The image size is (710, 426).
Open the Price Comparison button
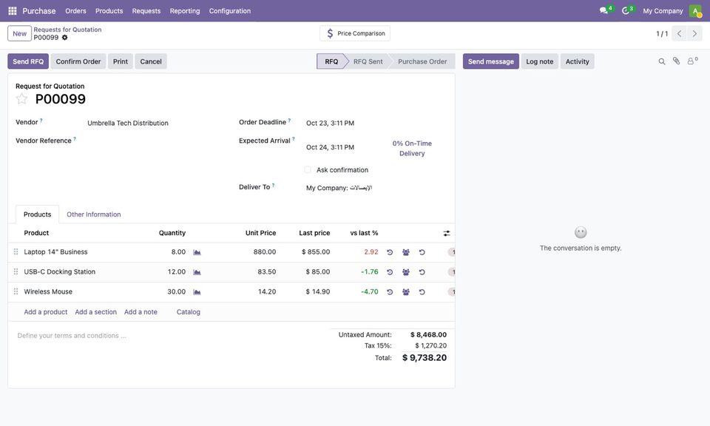(355, 33)
